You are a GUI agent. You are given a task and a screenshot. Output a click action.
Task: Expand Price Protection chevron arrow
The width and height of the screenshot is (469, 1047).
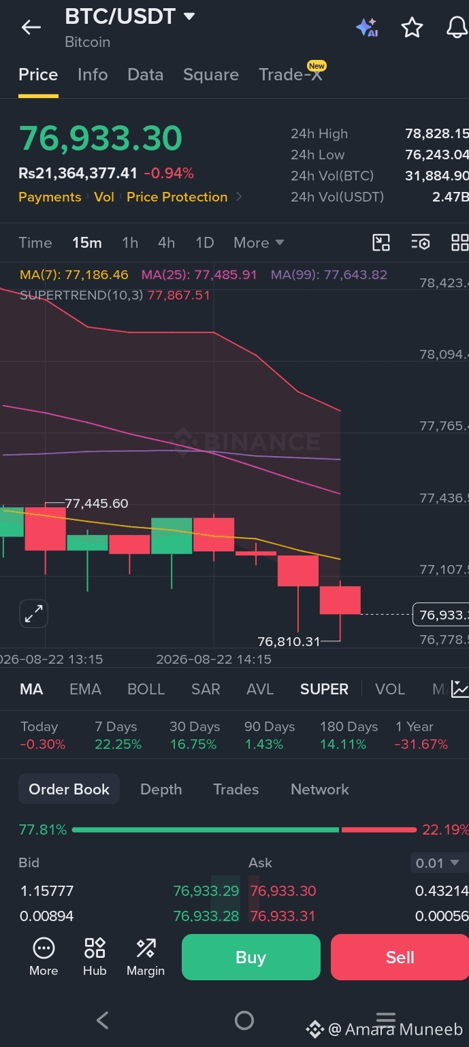coord(239,197)
